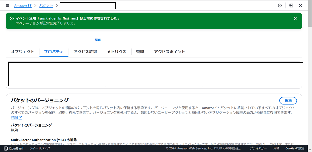Open the hamburger navigation menu

click(7, 6)
